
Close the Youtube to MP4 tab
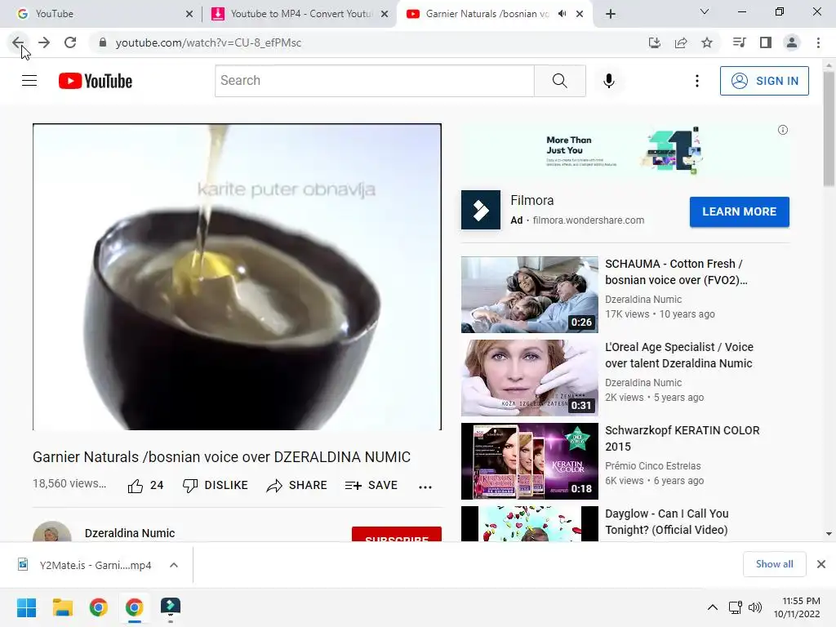pyautogui.click(x=385, y=14)
